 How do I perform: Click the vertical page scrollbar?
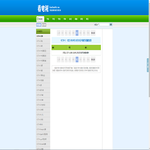click(149, 75)
